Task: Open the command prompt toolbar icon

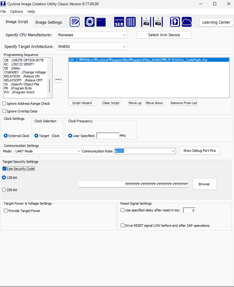Action: click(101, 22)
